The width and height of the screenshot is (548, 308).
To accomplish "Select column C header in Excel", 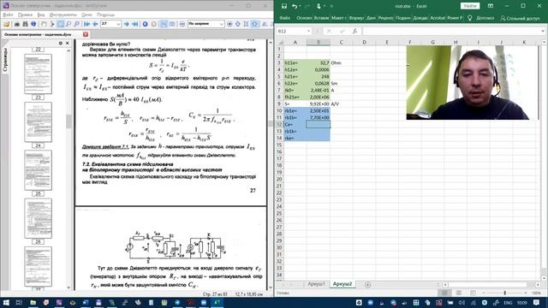I will point(341,42).
